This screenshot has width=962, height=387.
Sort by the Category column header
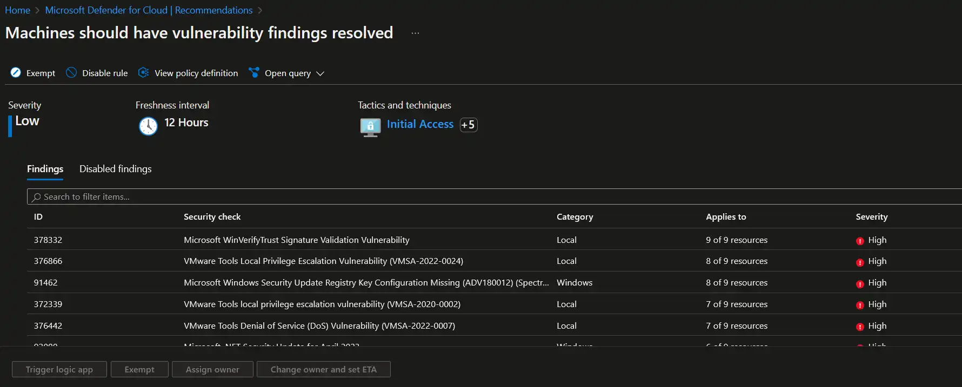pos(574,216)
